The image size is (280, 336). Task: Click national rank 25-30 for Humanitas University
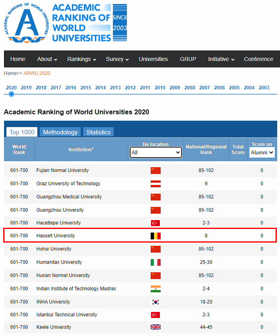(206, 262)
